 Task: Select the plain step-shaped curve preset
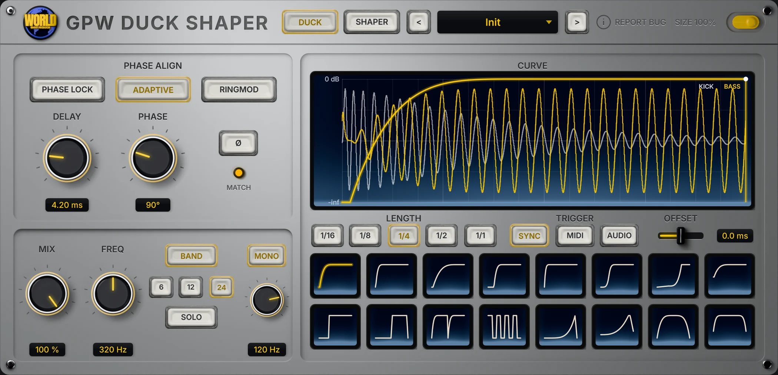[x=335, y=327]
